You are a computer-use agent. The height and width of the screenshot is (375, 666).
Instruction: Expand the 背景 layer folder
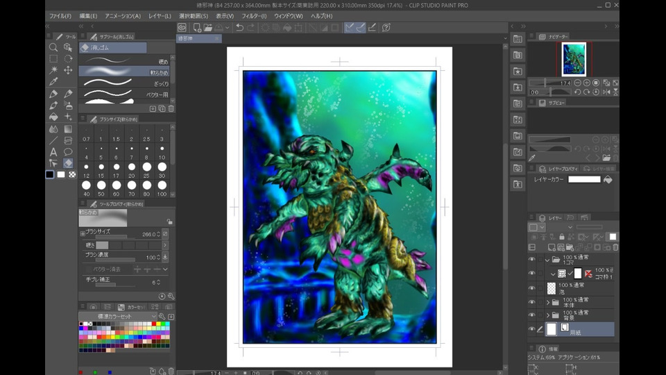(x=548, y=315)
